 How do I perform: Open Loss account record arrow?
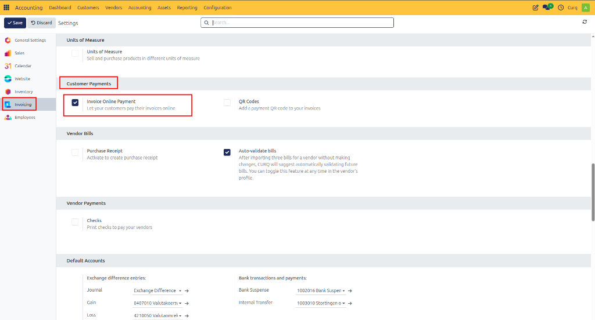(x=187, y=315)
